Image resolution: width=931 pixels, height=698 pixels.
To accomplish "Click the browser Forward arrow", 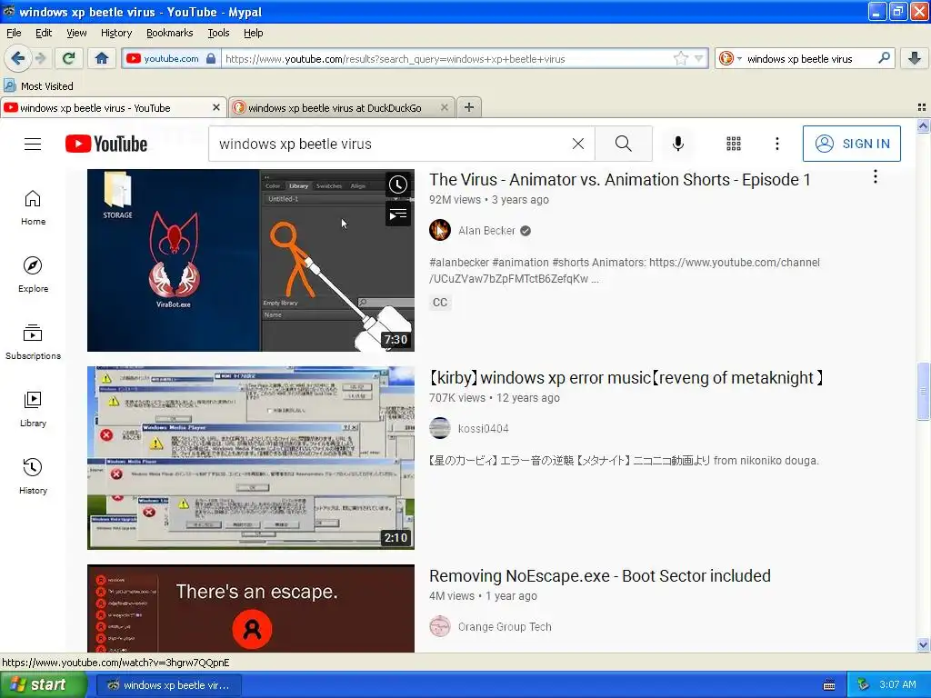I will [x=40, y=58].
